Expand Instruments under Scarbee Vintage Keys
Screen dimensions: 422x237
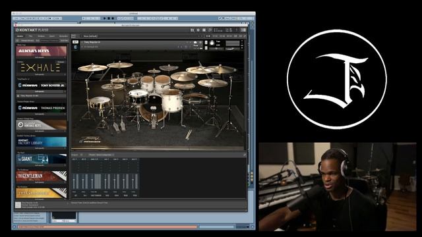pos(40,131)
